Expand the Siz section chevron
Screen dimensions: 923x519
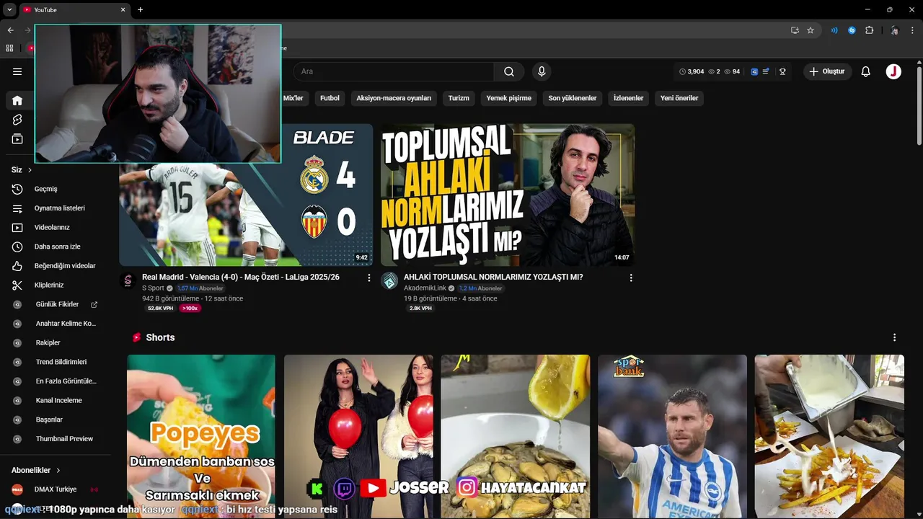coord(30,170)
